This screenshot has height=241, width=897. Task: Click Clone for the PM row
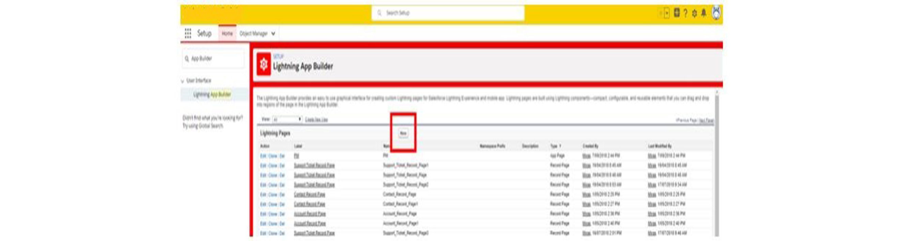(x=273, y=156)
